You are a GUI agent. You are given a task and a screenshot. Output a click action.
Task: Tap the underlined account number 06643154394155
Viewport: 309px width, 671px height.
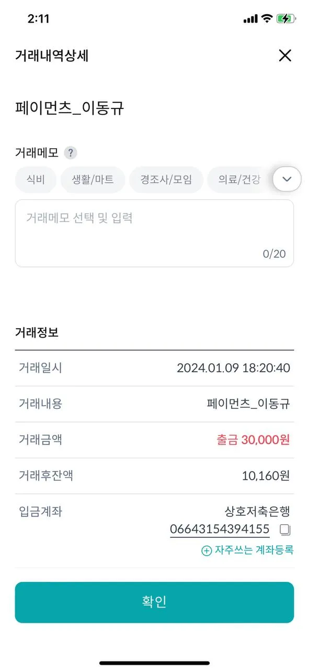click(220, 529)
